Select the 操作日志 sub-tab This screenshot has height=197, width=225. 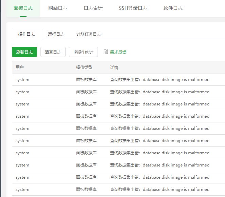coord(27,34)
